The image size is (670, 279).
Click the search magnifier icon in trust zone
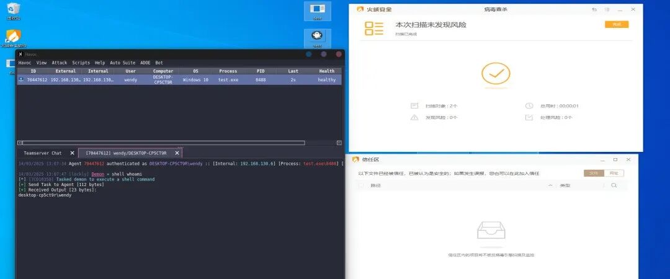pos(614,185)
